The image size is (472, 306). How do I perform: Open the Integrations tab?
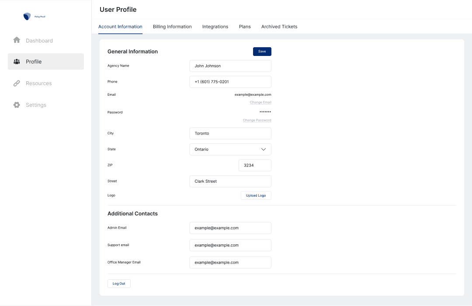coord(215,27)
